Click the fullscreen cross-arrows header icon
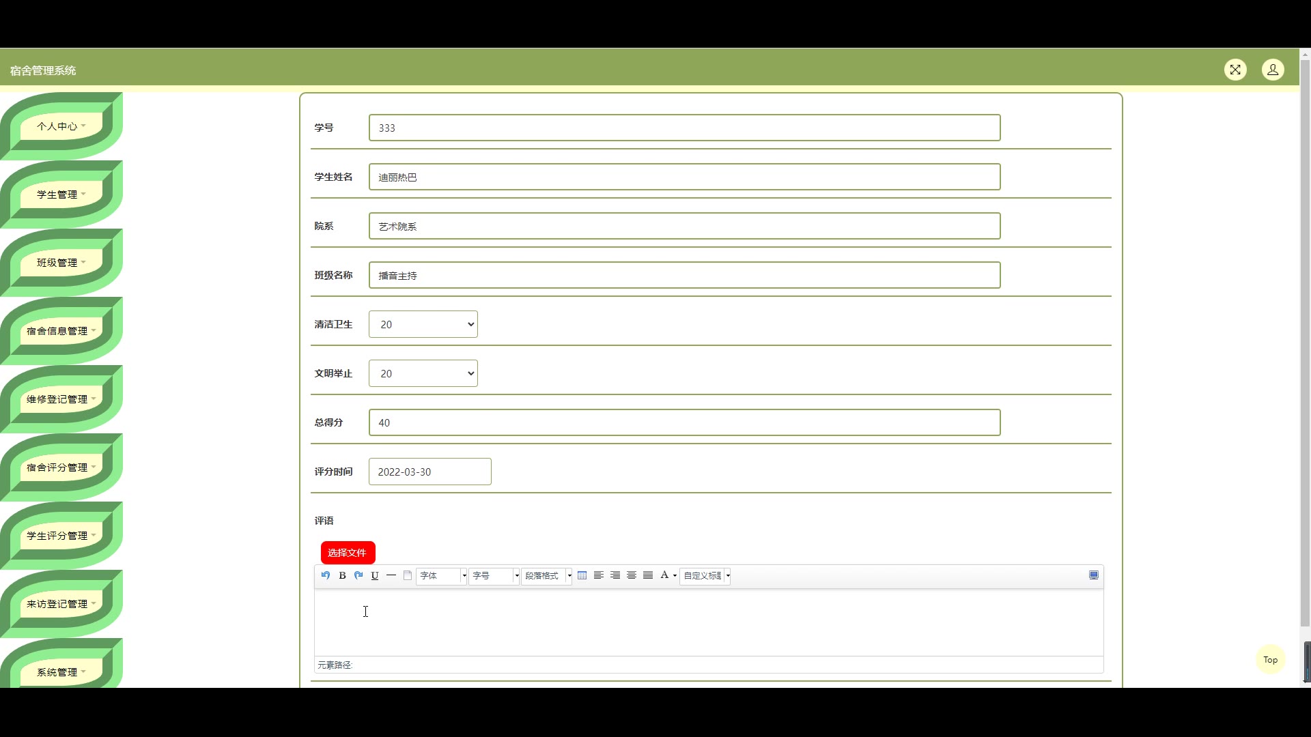Viewport: 1311px width, 737px height. pos(1235,70)
